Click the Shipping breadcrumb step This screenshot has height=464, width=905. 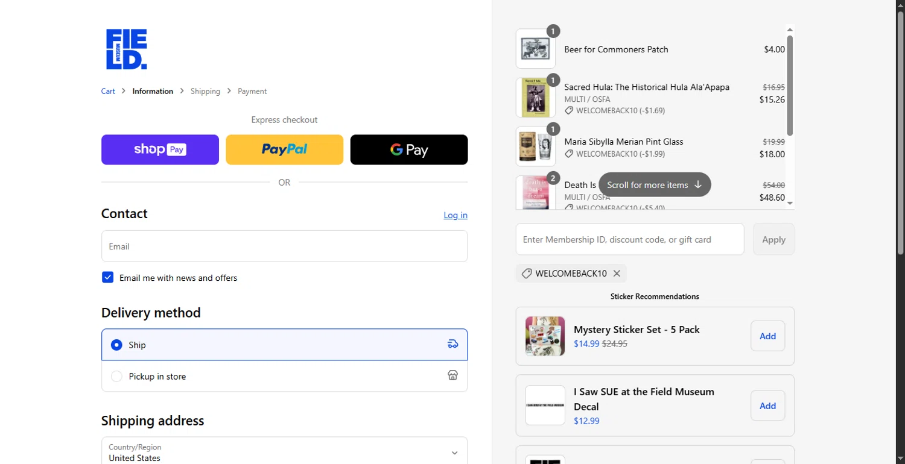pyautogui.click(x=205, y=92)
